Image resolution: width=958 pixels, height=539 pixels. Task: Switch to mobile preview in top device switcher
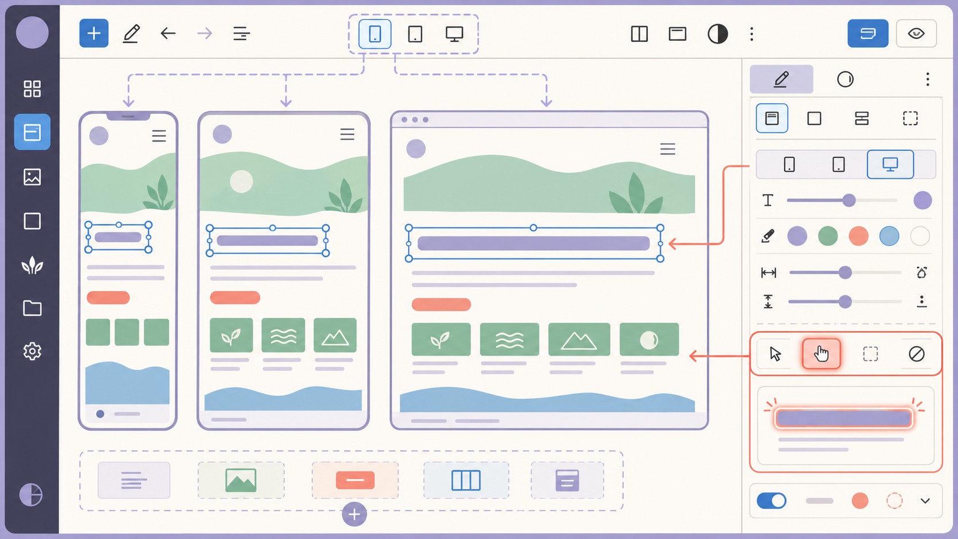pos(375,34)
